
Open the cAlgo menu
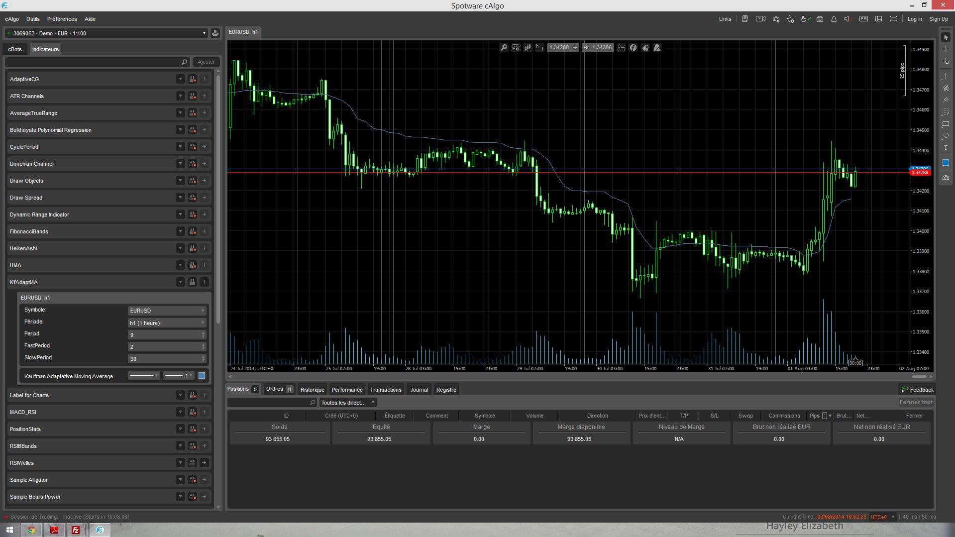click(12, 19)
